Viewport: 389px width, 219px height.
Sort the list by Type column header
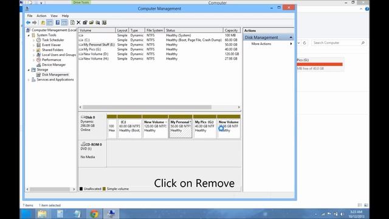tap(137, 30)
